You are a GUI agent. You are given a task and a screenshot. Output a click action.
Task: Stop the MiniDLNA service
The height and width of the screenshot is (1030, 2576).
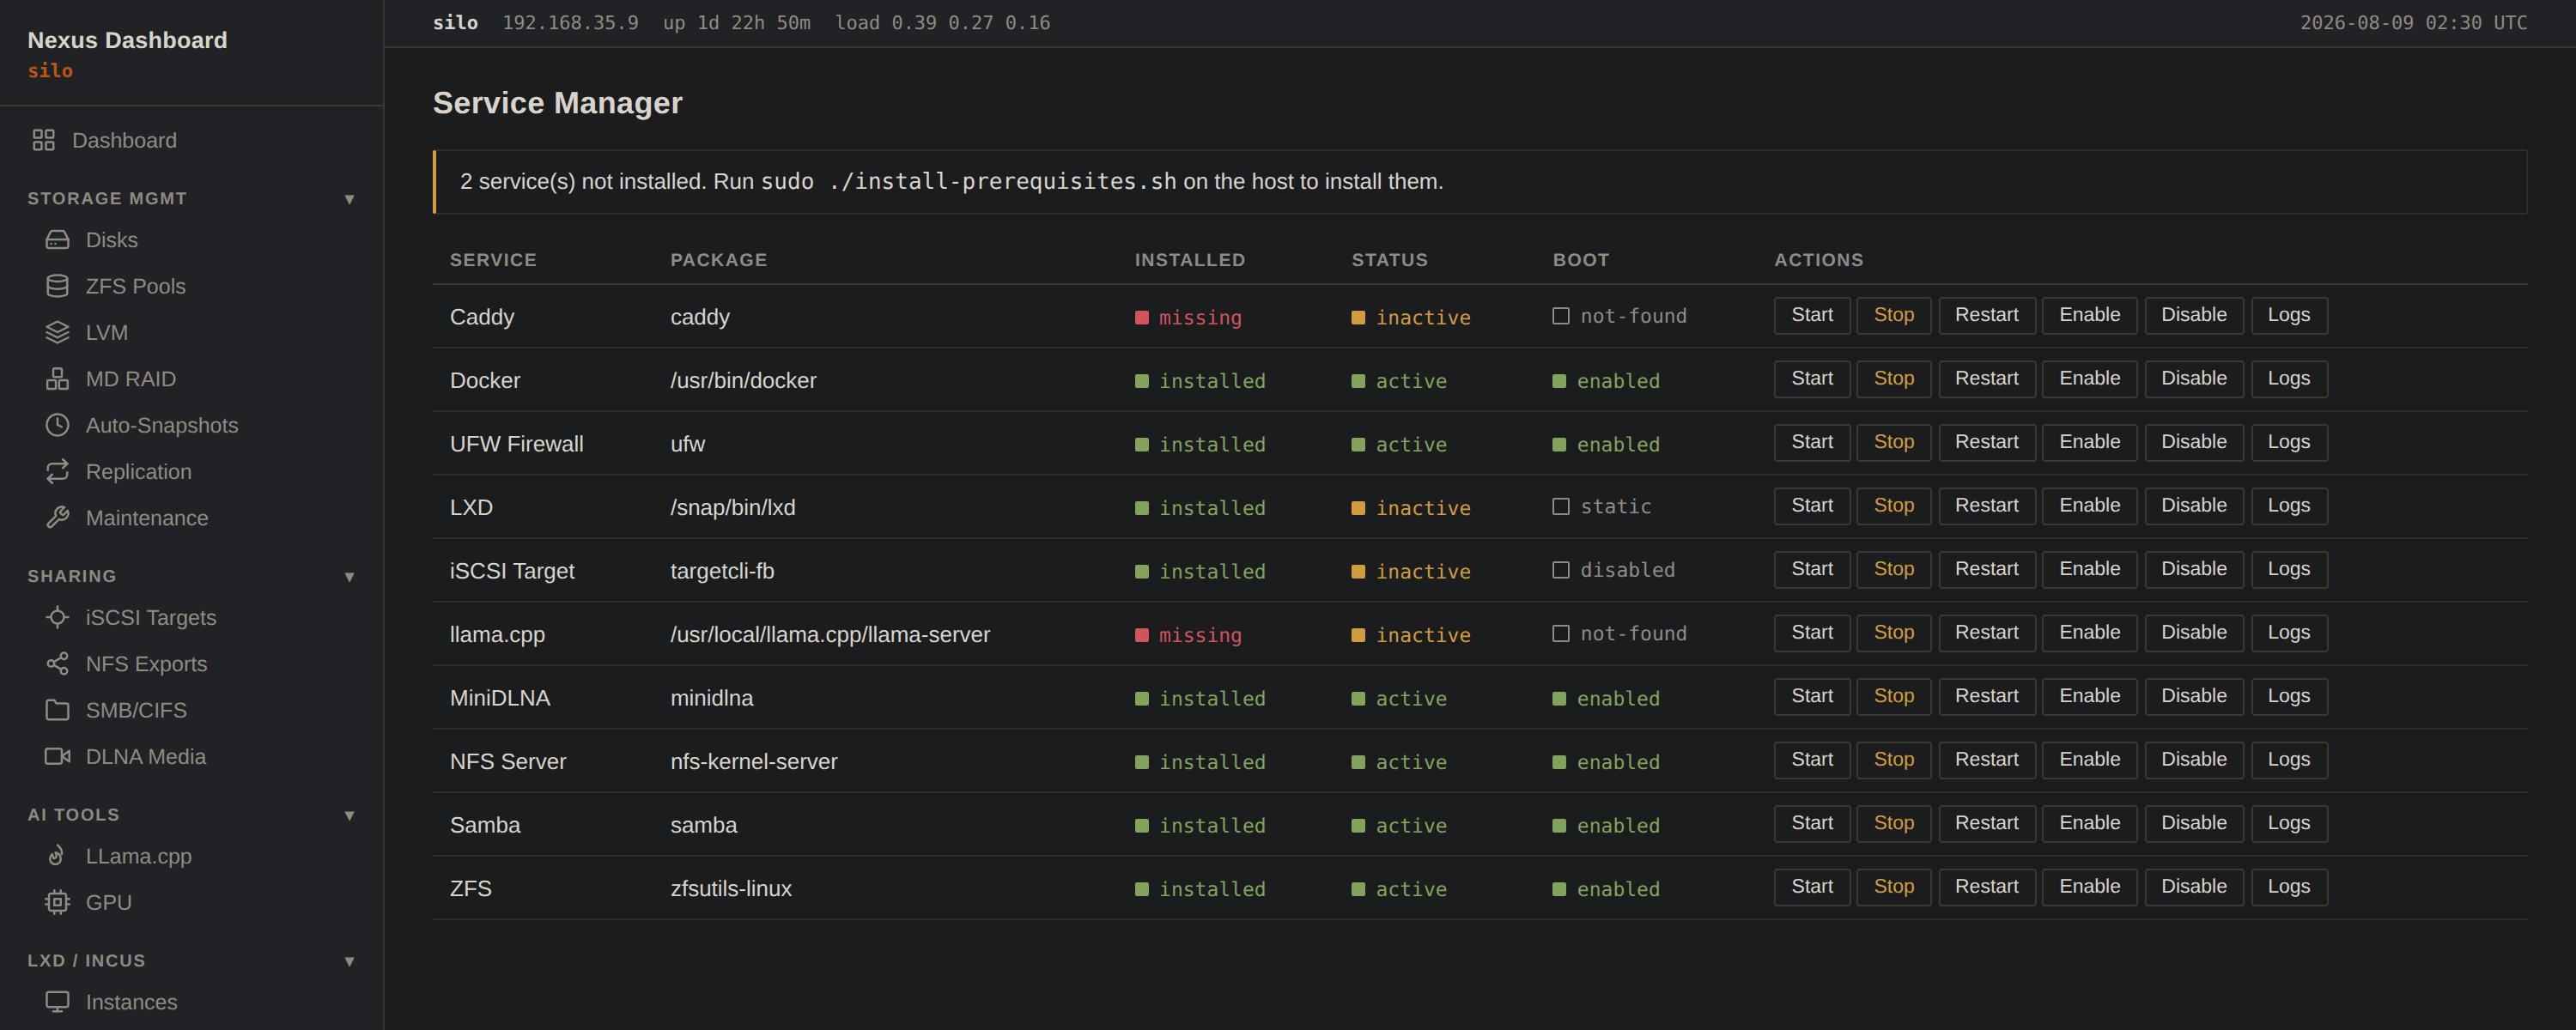pos(1893,696)
